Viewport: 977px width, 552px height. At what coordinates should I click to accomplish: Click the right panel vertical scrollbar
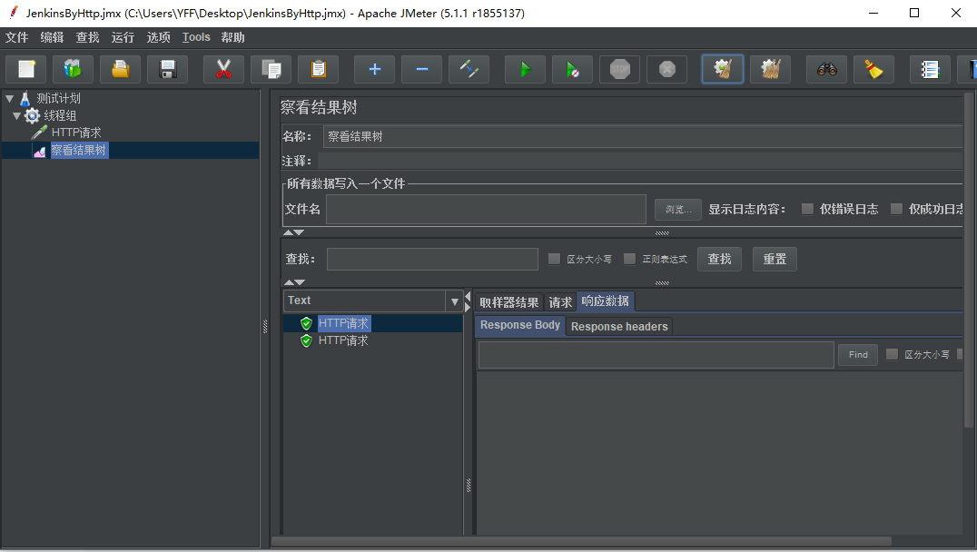(968, 261)
